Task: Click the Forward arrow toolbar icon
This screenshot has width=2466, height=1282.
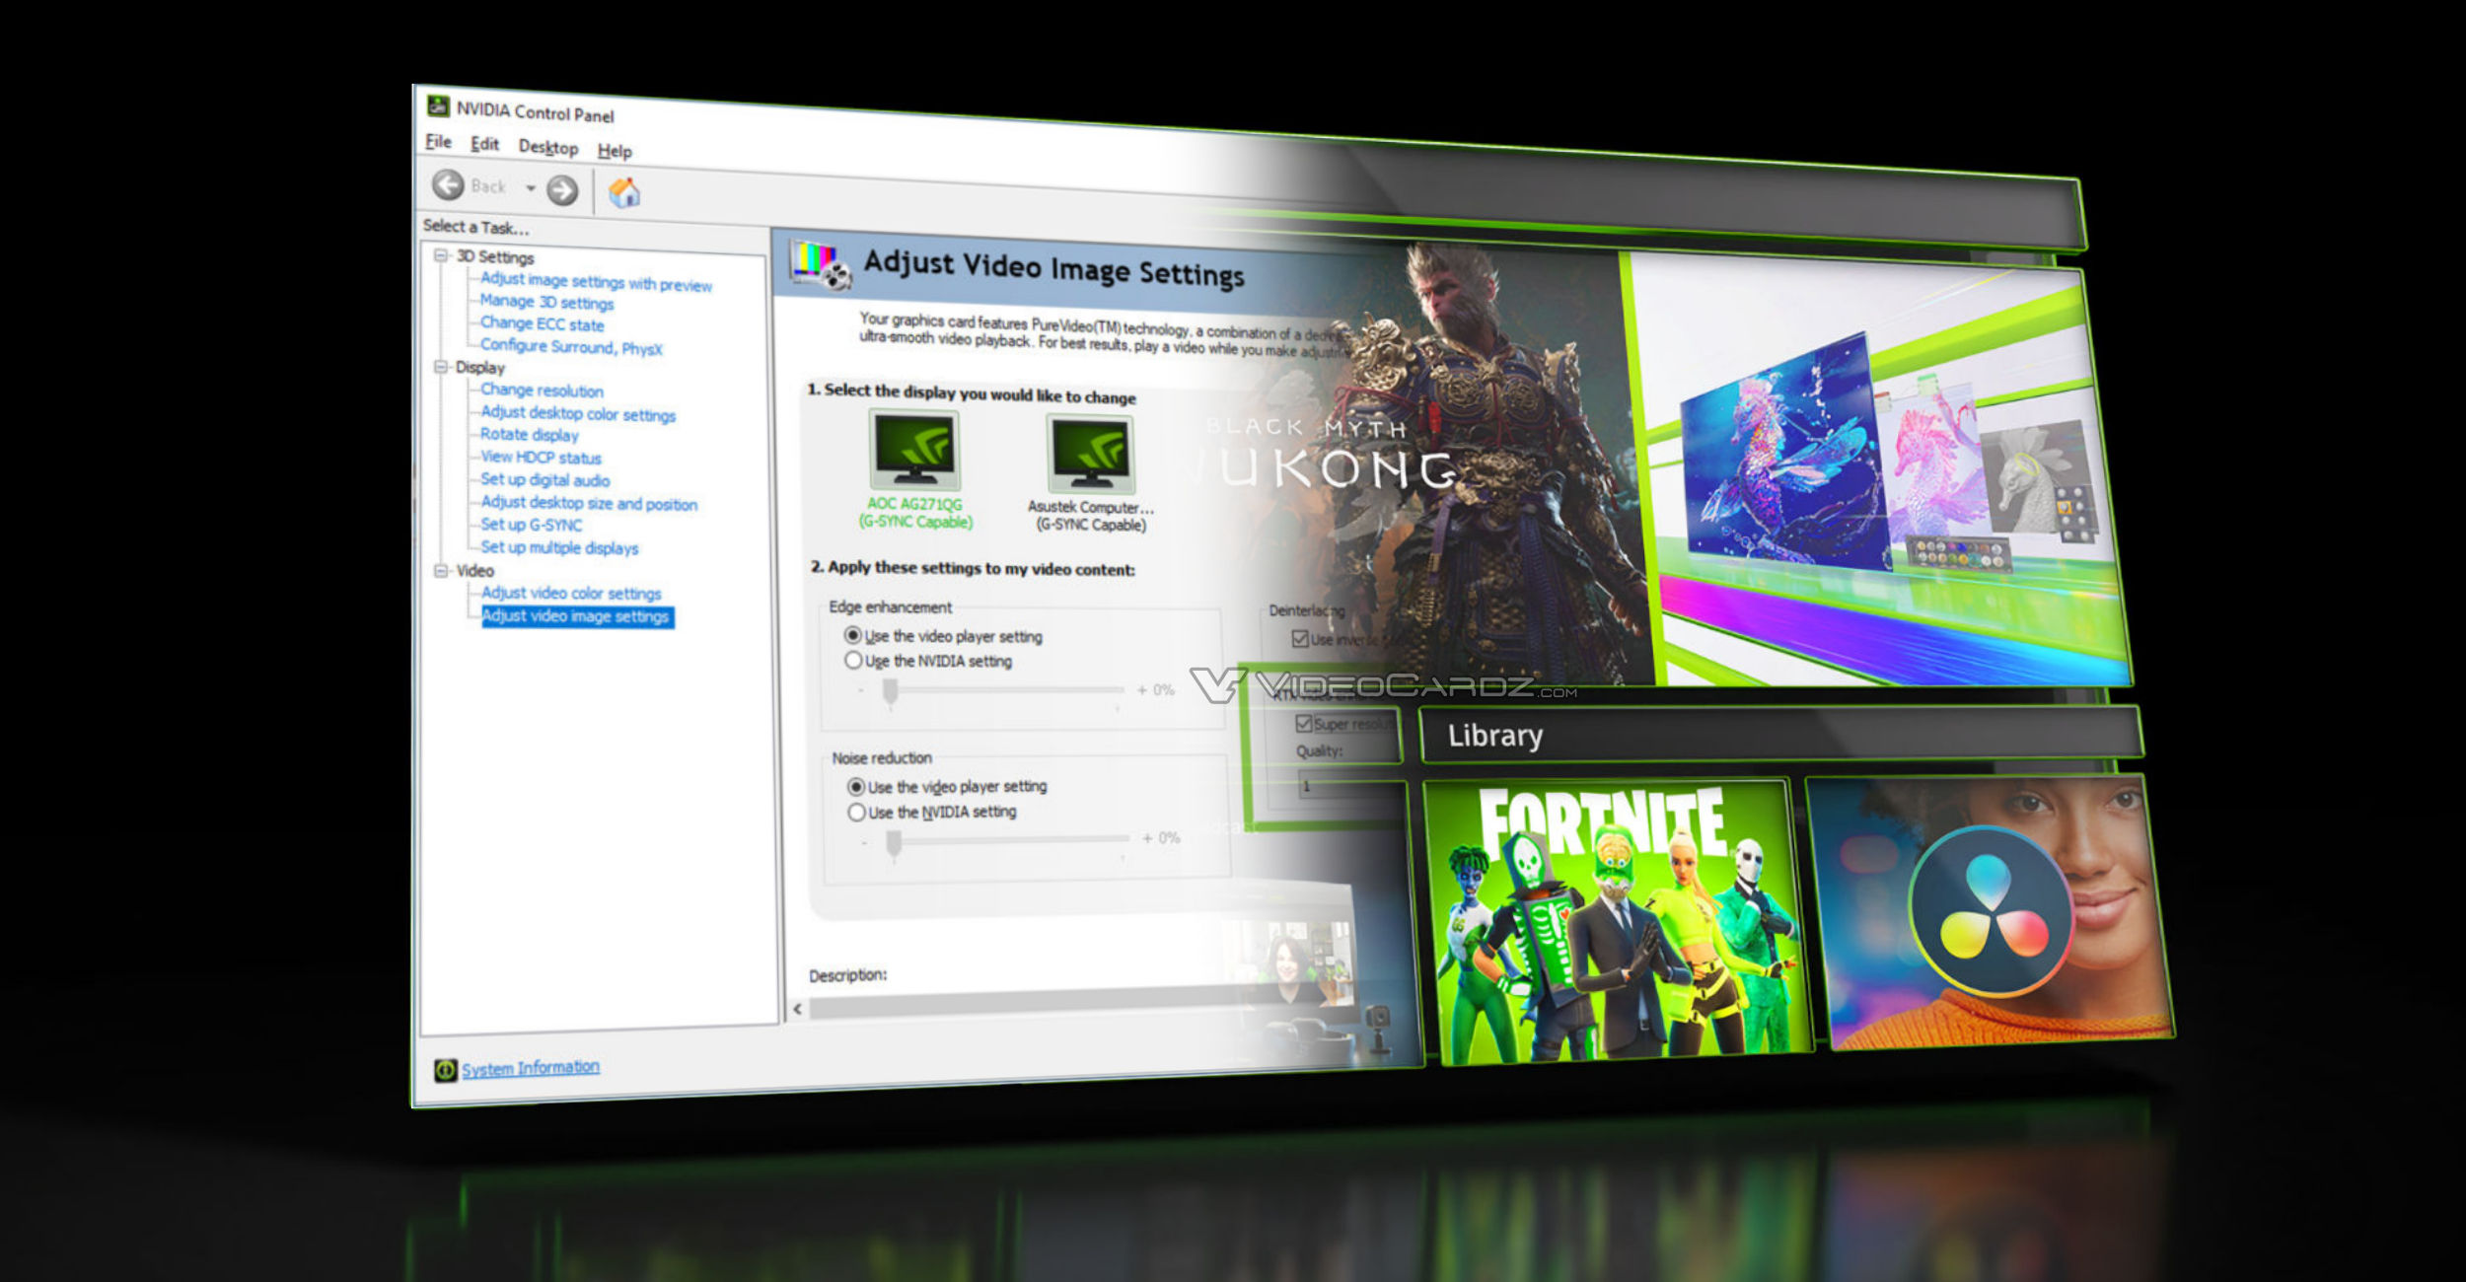Action: [x=562, y=189]
